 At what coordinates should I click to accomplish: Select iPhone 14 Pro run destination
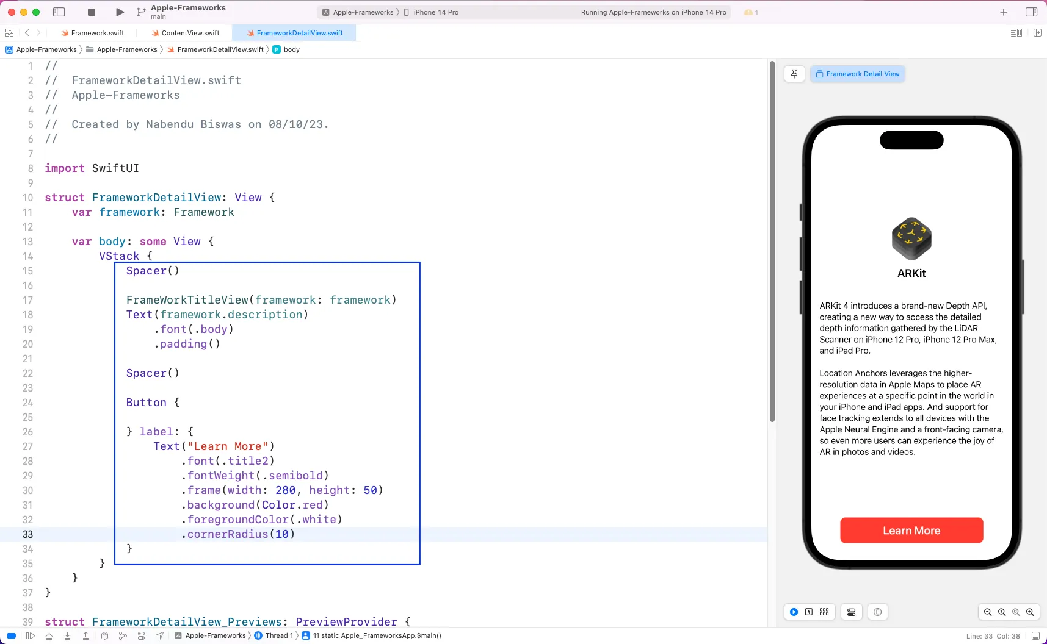(431, 12)
